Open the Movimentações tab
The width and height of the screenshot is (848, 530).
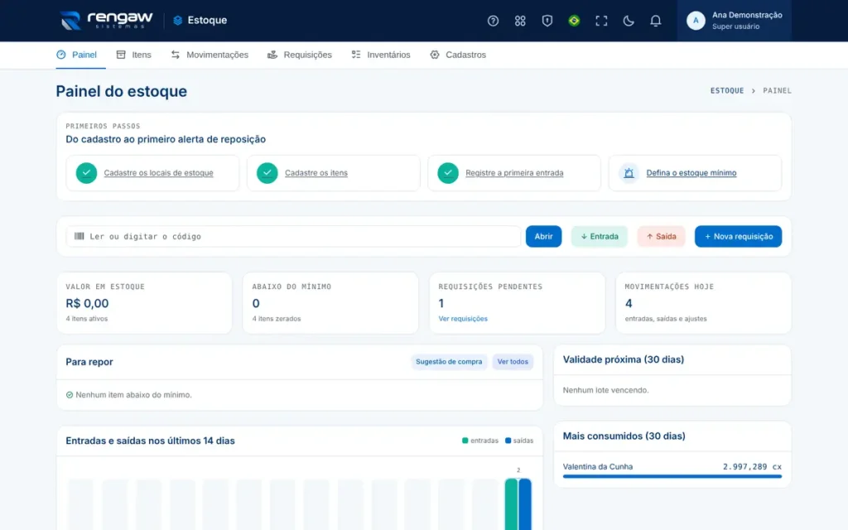210,55
